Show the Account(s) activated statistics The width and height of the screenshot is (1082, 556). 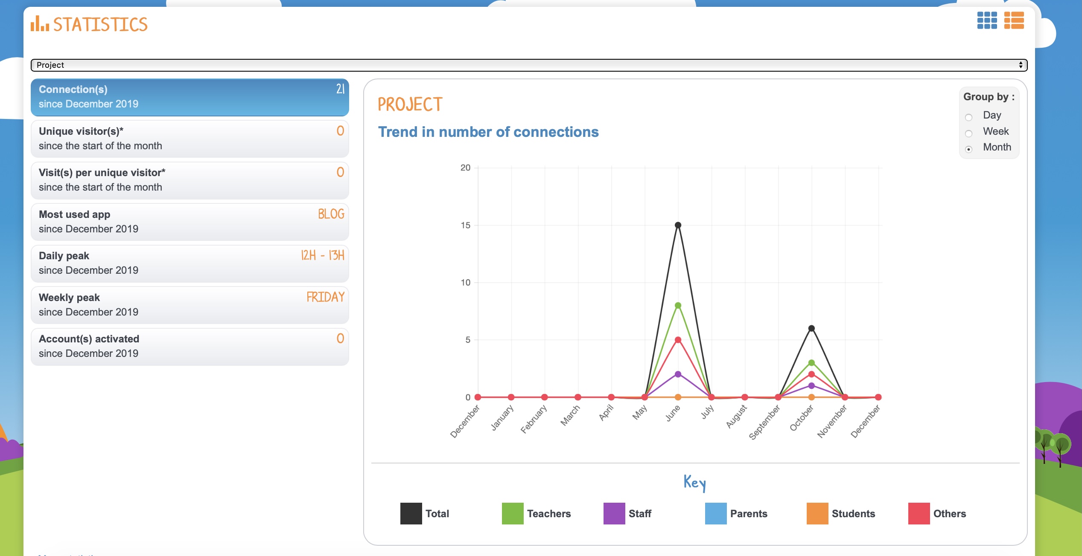[190, 346]
